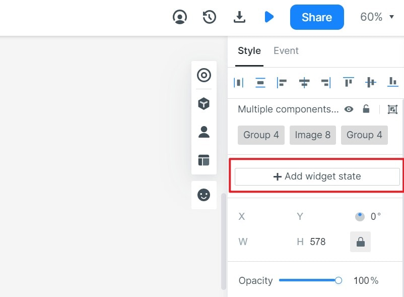Select the Image 8 chip

312,135
